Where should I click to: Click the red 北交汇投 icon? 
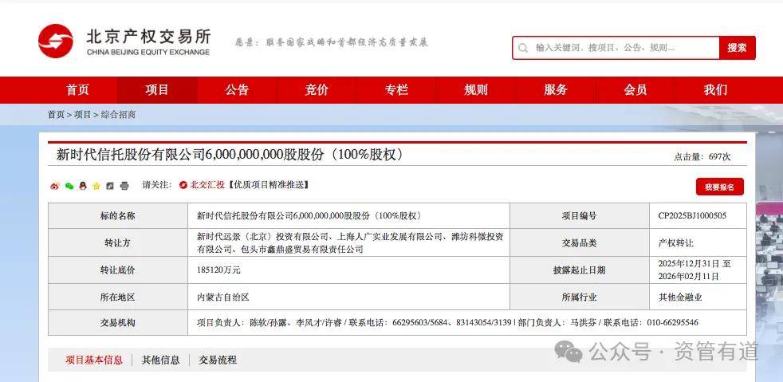(183, 185)
